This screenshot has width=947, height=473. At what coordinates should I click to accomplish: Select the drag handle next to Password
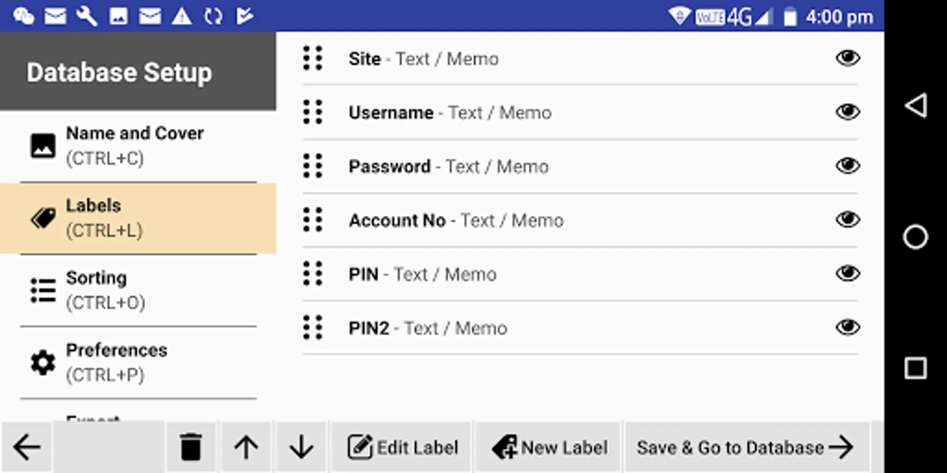[x=313, y=166]
